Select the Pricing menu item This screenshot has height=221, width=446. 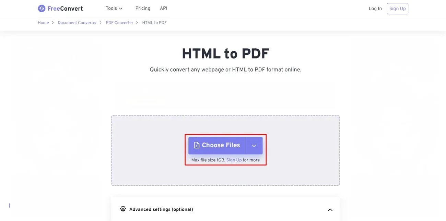(143, 8)
